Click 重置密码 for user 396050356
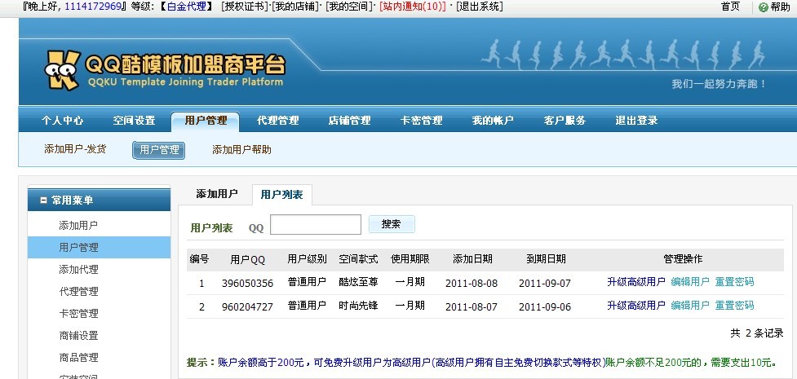797x379 pixels. pyautogui.click(x=734, y=282)
